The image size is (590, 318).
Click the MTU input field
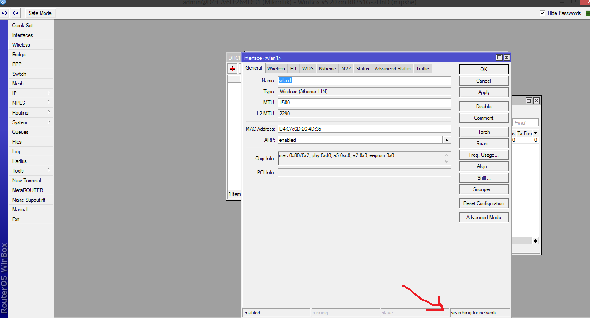(364, 102)
